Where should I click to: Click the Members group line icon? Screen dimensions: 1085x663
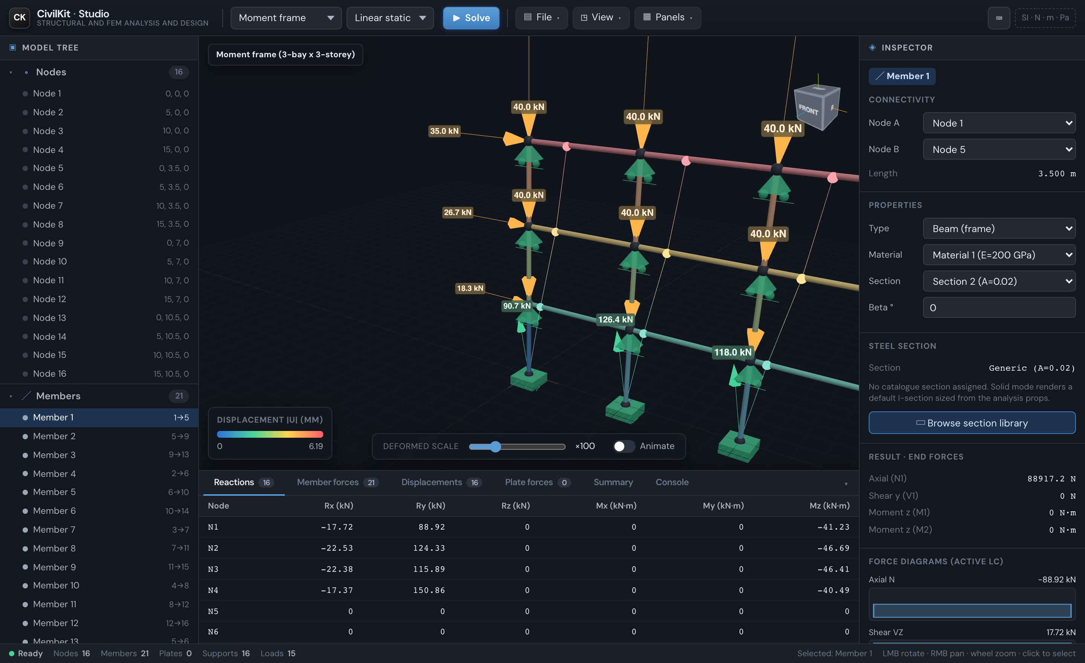point(26,396)
